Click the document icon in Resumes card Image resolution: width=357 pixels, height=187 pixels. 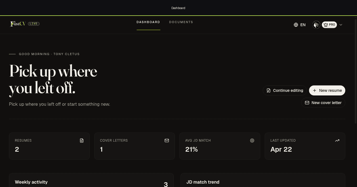(82, 141)
